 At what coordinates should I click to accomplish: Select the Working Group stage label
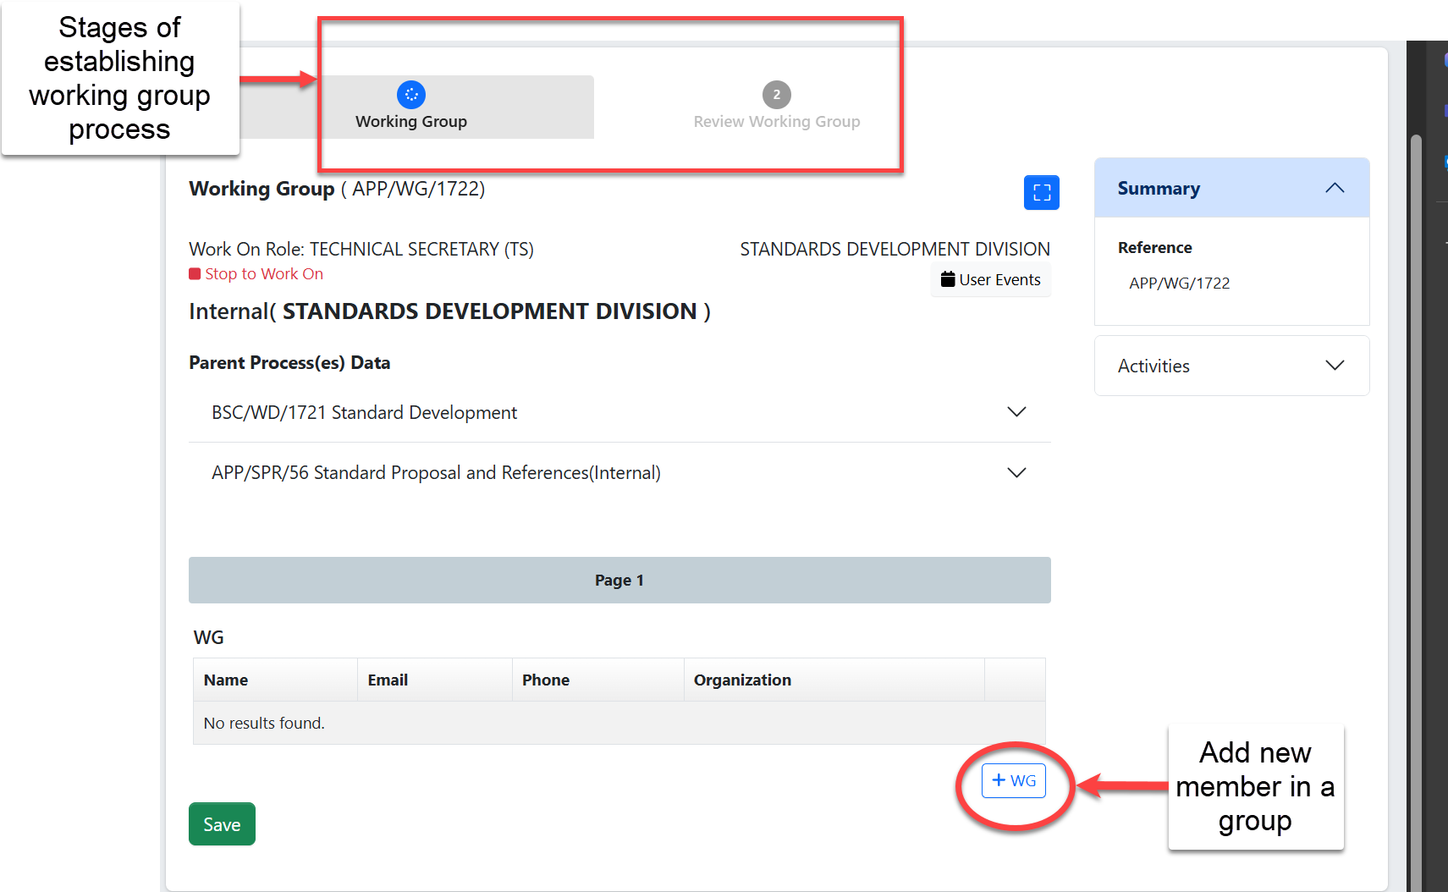point(411,122)
